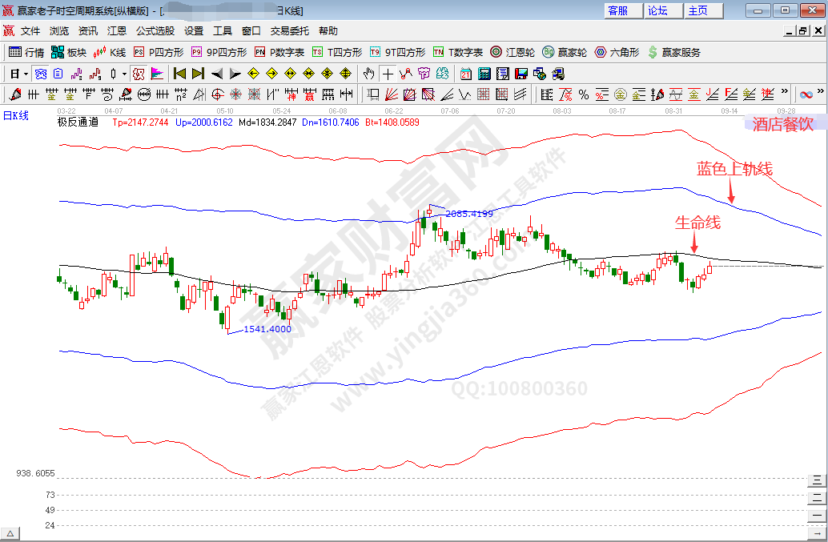
Task: Toggle the 板块 sector view
Action: tap(68, 52)
